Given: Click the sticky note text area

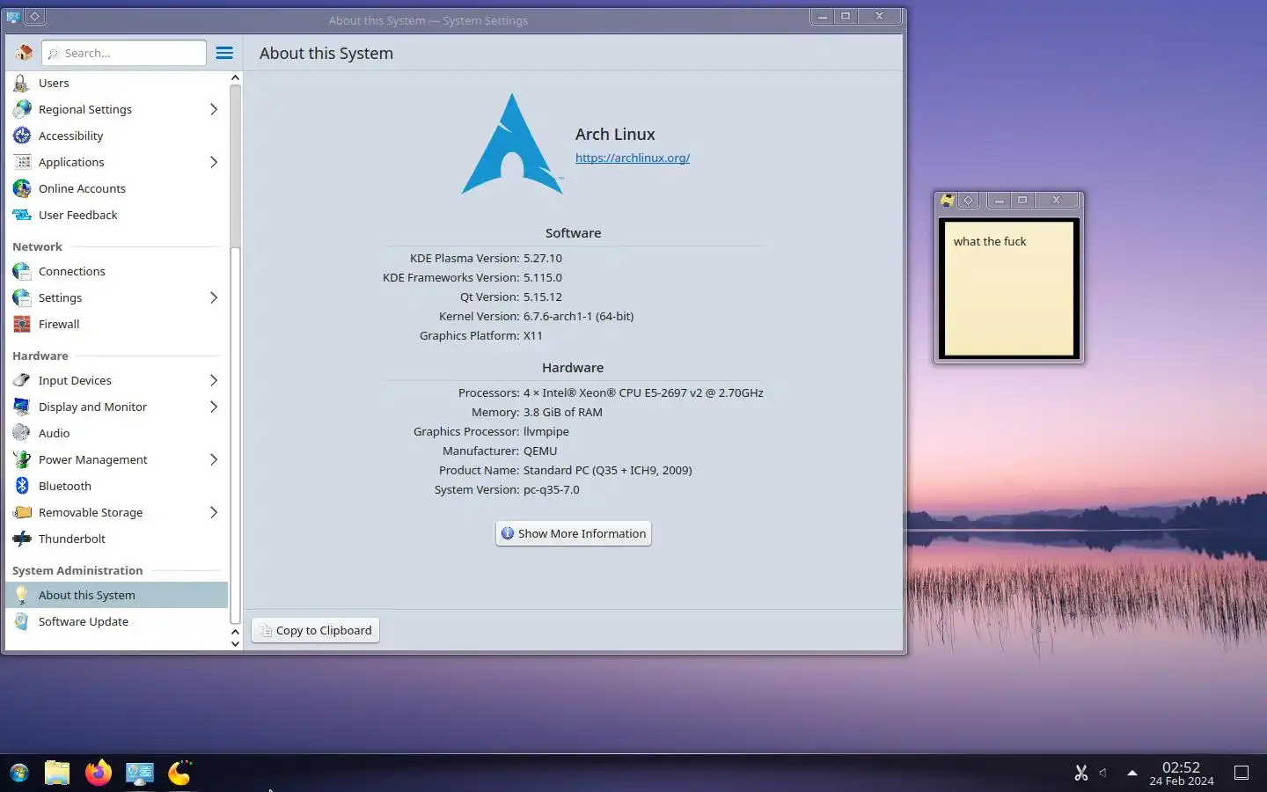Looking at the screenshot, I should coord(1009,288).
